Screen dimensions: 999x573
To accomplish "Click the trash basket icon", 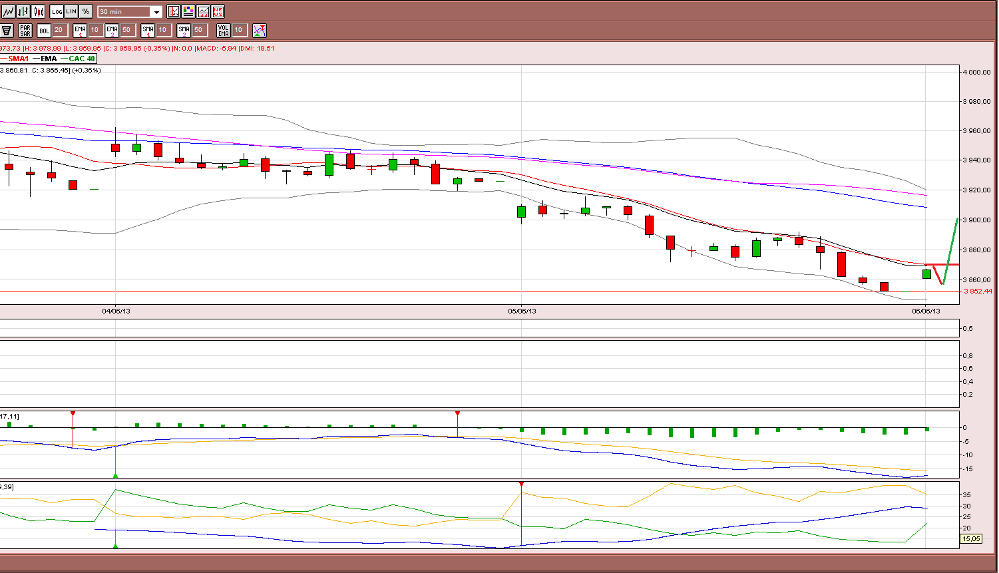I will 7,30.
